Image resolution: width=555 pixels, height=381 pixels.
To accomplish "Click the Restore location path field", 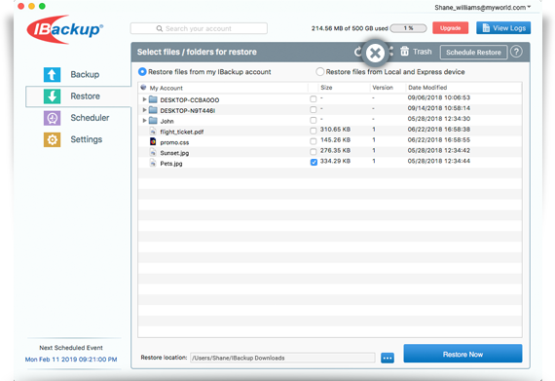I will 282,358.
